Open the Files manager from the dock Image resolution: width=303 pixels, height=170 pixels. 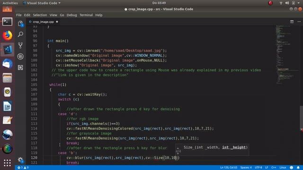(8, 78)
